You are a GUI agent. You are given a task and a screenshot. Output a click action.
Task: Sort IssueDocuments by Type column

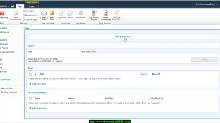point(37,98)
